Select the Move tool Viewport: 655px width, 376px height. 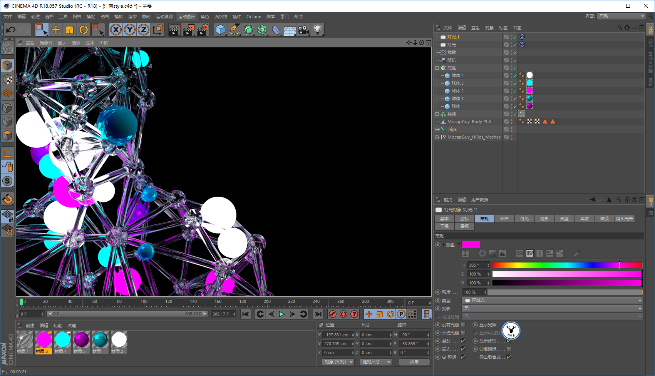coord(56,30)
